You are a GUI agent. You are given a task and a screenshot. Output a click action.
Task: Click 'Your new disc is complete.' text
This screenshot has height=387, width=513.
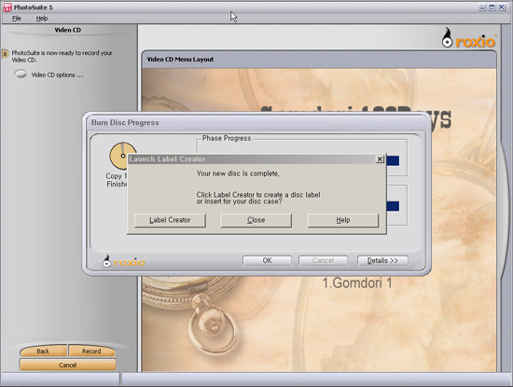tap(238, 173)
